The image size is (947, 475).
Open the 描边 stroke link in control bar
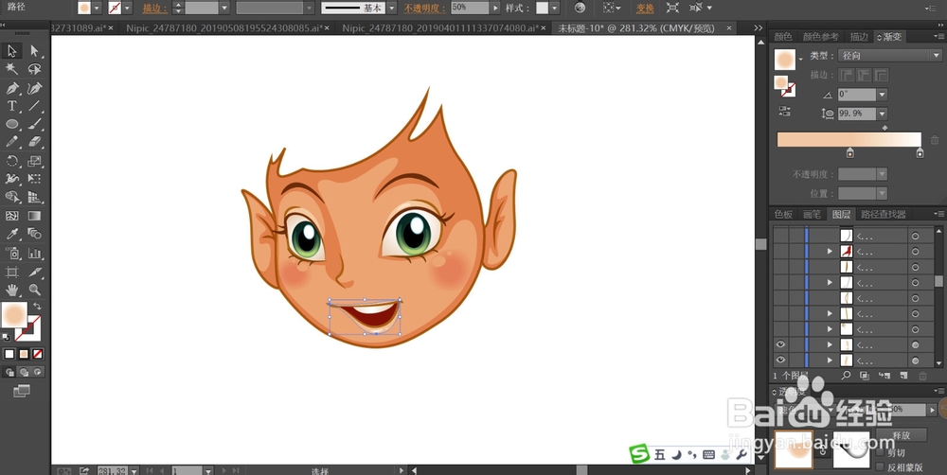(x=155, y=9)
